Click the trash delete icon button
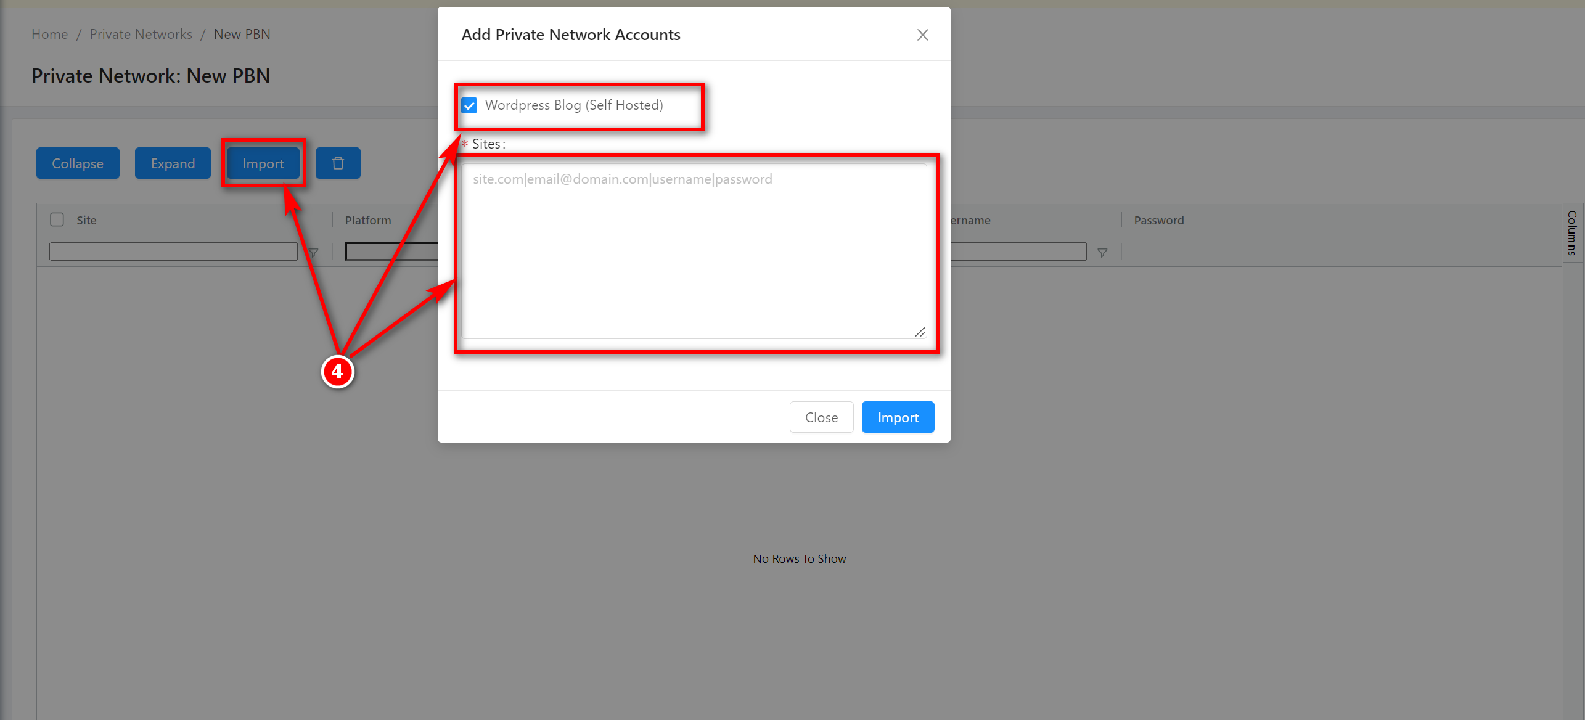 (x=338, y=163)
